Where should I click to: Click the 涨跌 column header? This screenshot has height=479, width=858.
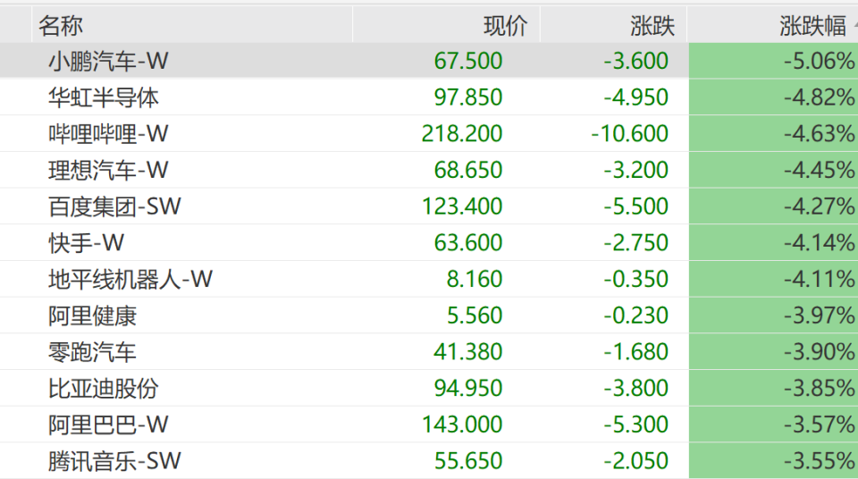[x=652, y=26]
